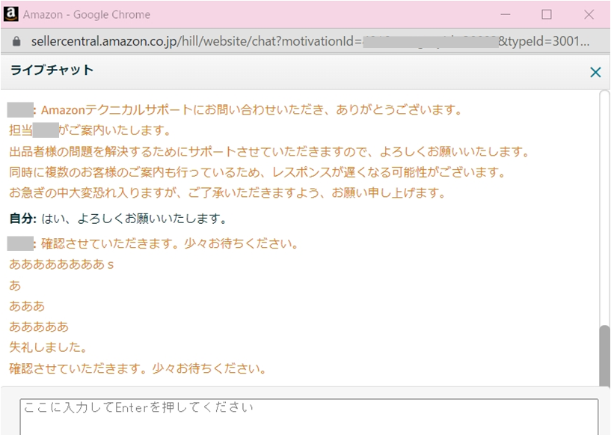Click the Amazonテクニカルサポート greeting line

click(x=252, y=110)
